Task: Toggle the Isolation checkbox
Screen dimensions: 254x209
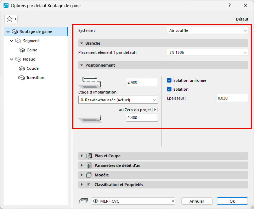Action: [169, 89]
